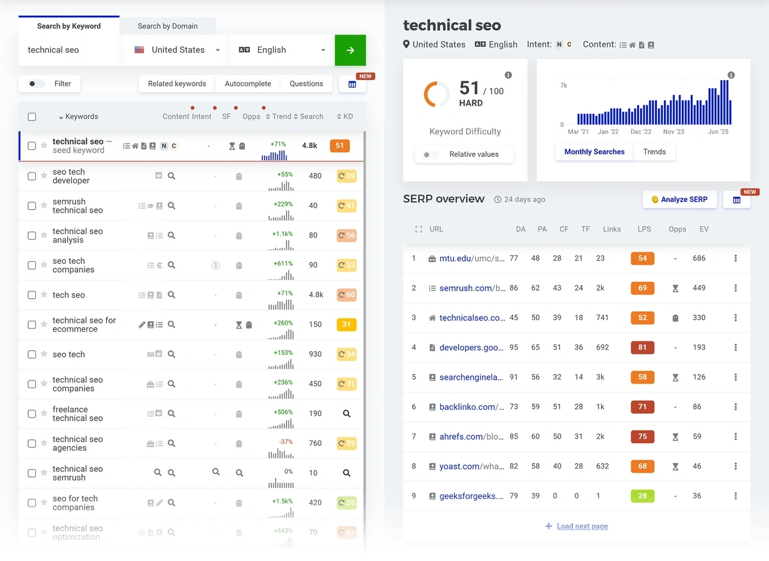769x561 pixels.
Task: Sort the table by Keywords column
Action: coord(78,117)
